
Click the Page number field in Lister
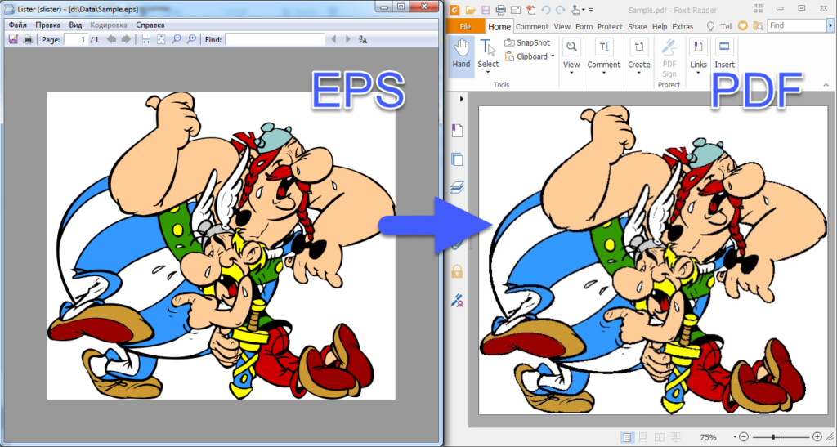click(76, 39)
